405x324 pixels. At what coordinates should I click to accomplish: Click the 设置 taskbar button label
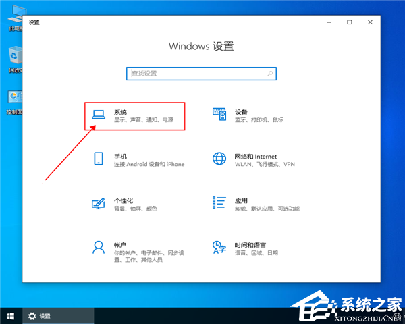(45, 316)
